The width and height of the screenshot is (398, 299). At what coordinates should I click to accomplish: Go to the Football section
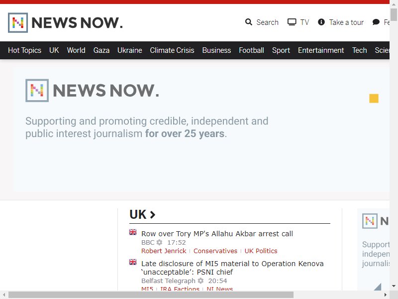(x=252, y=50)
